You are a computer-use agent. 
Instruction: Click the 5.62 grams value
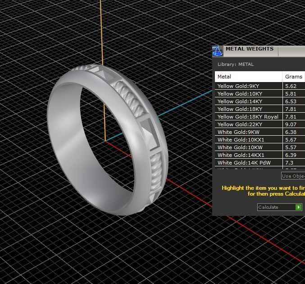coord(291,86)
